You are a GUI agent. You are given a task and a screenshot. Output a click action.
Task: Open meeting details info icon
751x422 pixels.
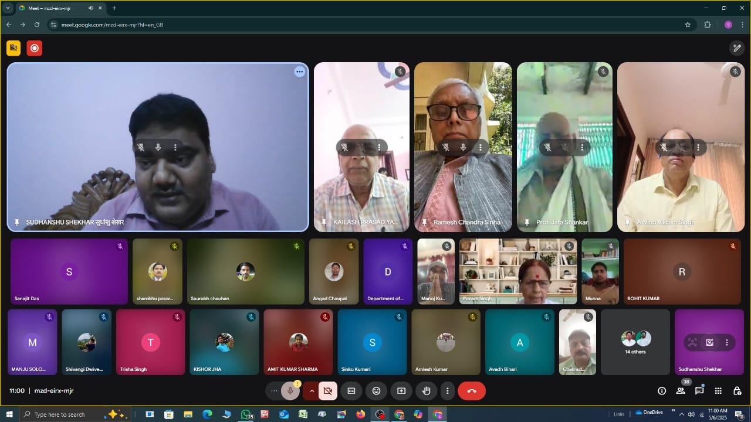[662, 391]
